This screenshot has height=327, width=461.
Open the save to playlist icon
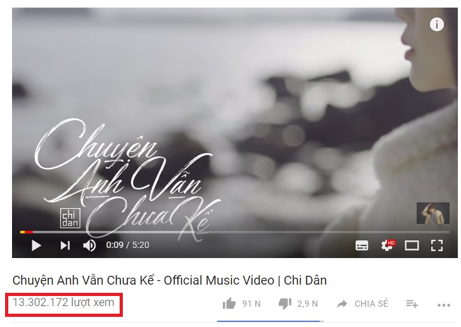(x=412, y=304)
